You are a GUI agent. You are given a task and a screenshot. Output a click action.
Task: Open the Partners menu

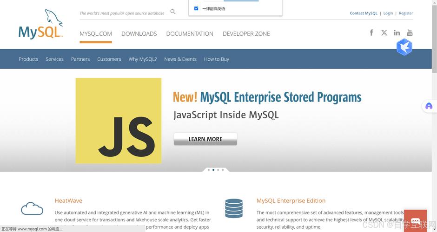click(80, 59)
